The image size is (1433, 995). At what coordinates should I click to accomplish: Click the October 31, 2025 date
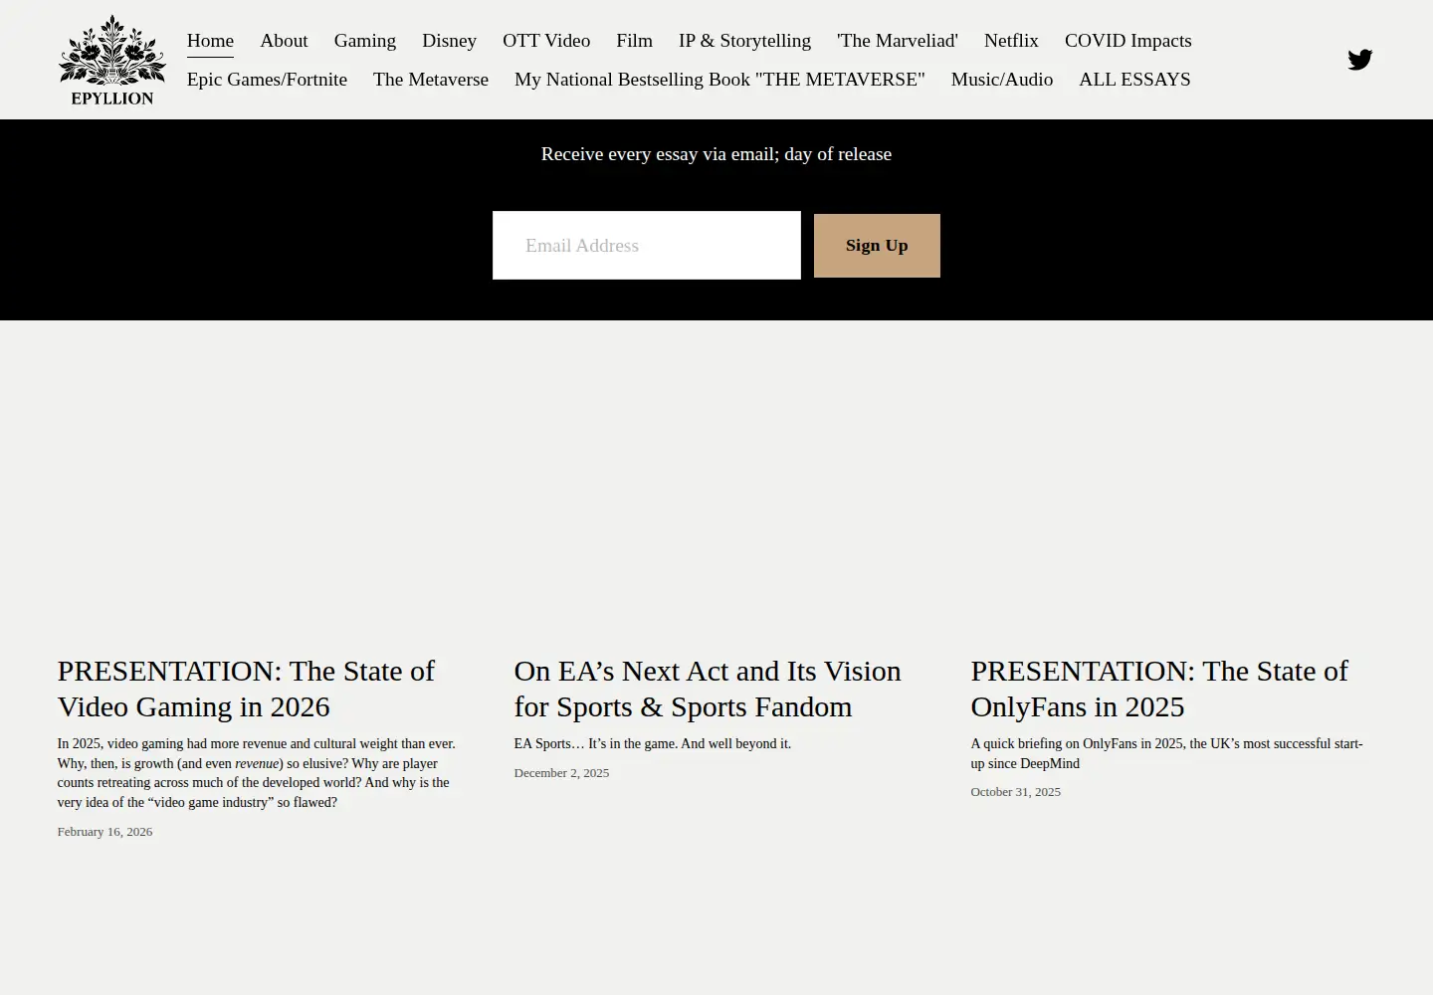(1015, 792)
